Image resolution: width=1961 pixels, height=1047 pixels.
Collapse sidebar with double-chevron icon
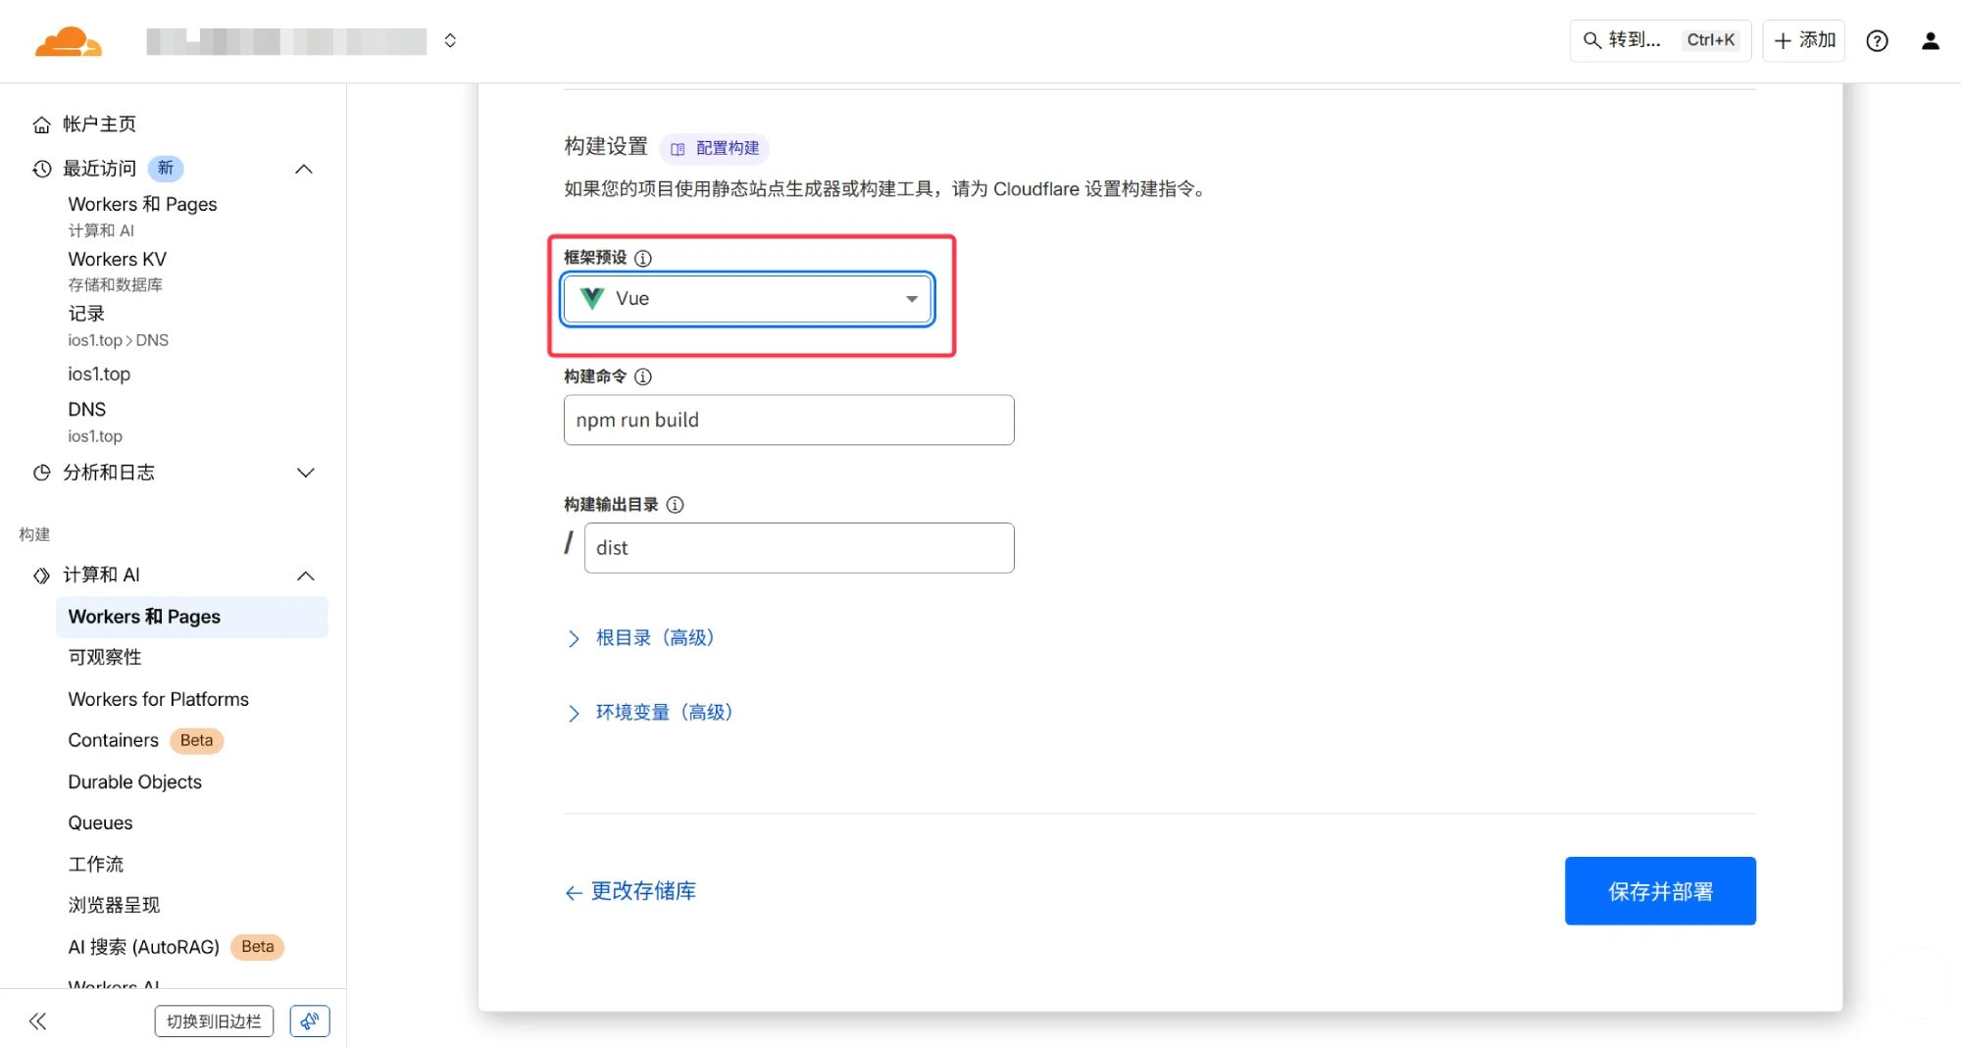tap(37, 1022)
